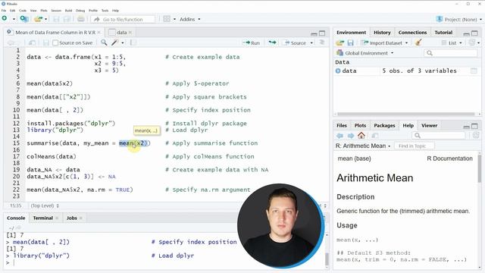This screenshot has height=273, width=485.
Task: Click the Load workspace folder icon
Action: pos(340,42)
